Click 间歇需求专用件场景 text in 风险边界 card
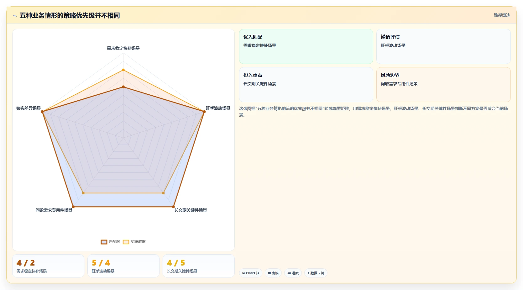Screen dimensions: 523x290 click(399, 84)
